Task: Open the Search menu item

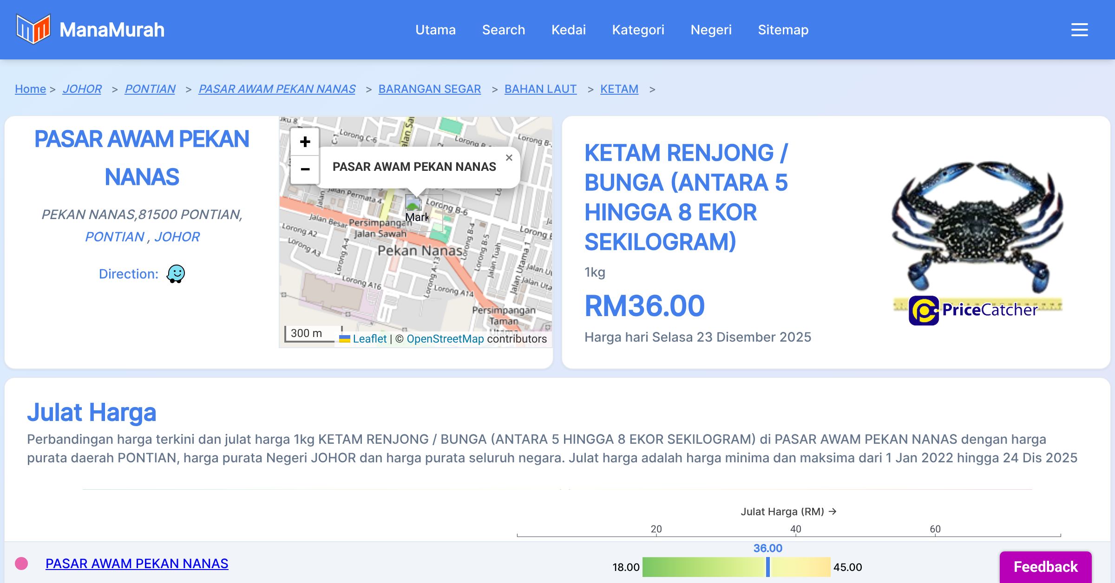Action: tap(503, 30)
